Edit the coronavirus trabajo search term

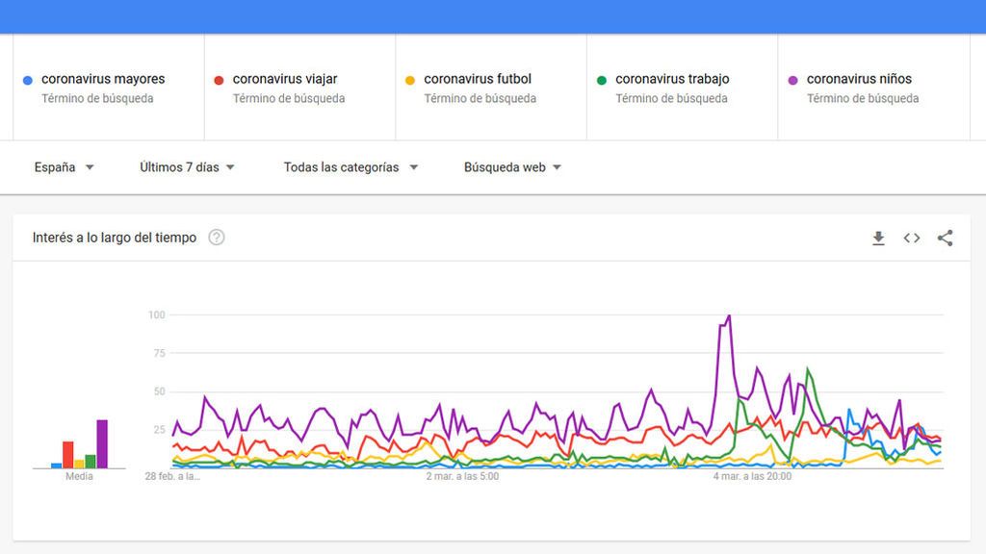click(672, 79)
